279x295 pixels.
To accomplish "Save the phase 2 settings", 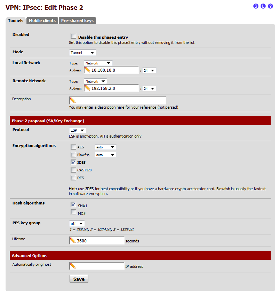I will [x=79, y=279].
